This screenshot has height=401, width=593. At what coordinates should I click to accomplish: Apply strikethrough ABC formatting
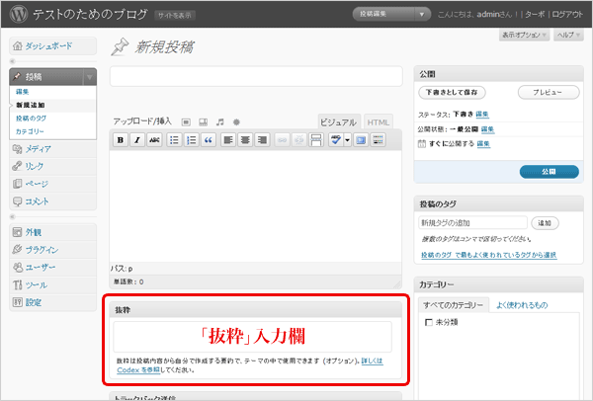coord(154,140)
